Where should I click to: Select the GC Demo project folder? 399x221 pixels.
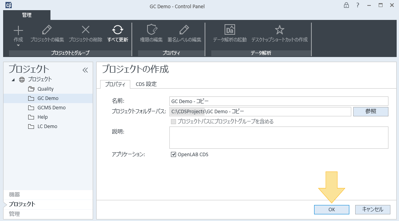tap(48, 98)
